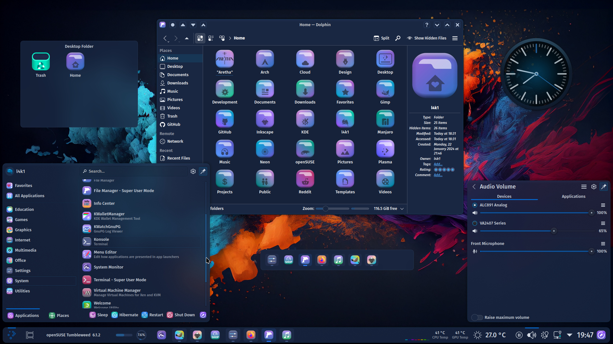Open Front Microphone options menu
The image size is (613, 344).
coord(603,244)
